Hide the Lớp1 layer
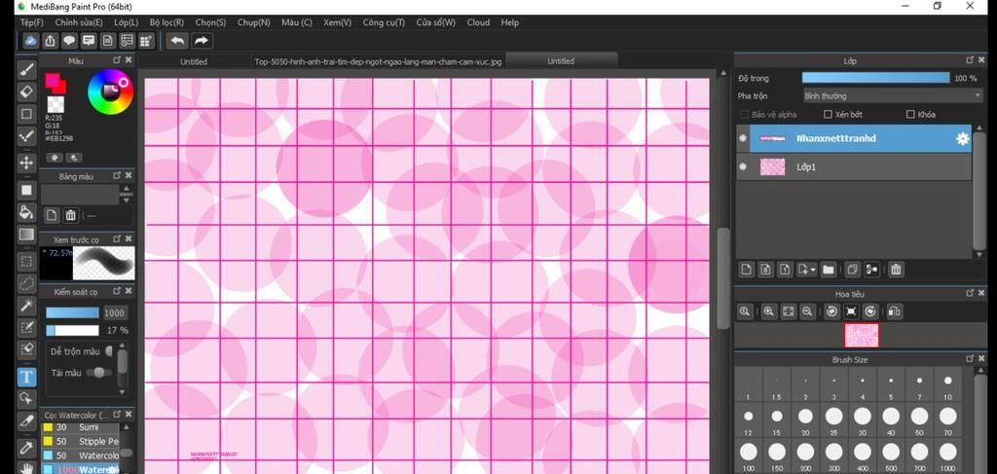Viewport: 997px width, 474px height. [x=743, y=166]
